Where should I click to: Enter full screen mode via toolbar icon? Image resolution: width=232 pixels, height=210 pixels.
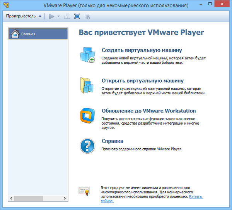tap(77, 16)
